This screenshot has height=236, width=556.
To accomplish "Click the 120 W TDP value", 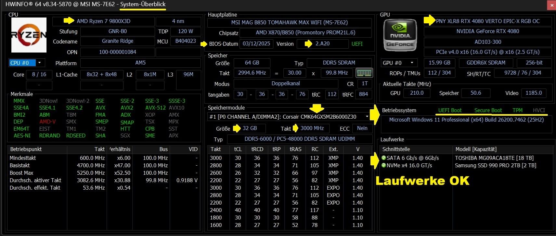I will (186, 31).
